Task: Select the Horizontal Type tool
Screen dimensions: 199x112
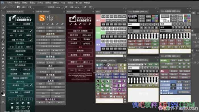Action: click(3, 69)
